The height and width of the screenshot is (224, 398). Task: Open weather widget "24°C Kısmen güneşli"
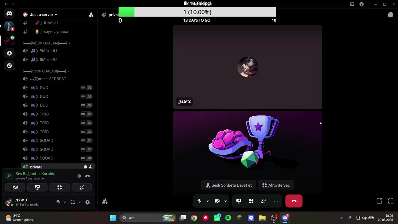pyautogui.click(x=20, y=218)
